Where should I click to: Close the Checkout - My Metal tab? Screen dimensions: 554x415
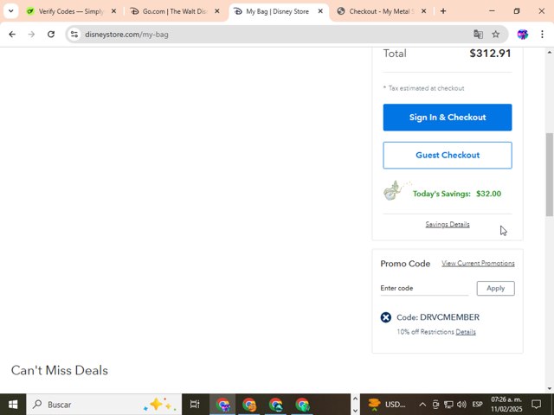423,11
